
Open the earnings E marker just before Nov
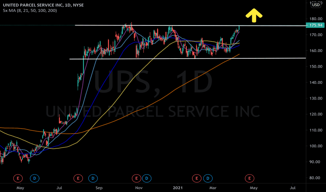point(137,178)
